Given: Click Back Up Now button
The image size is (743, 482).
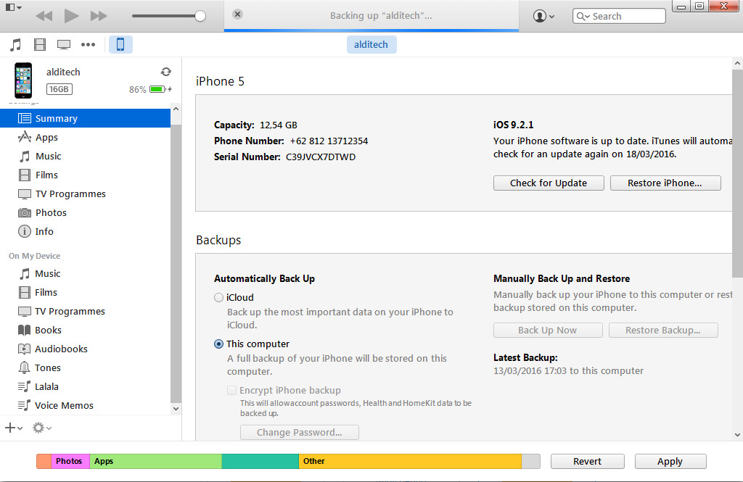Looking at the screenshot, I should tap(548, 330).
